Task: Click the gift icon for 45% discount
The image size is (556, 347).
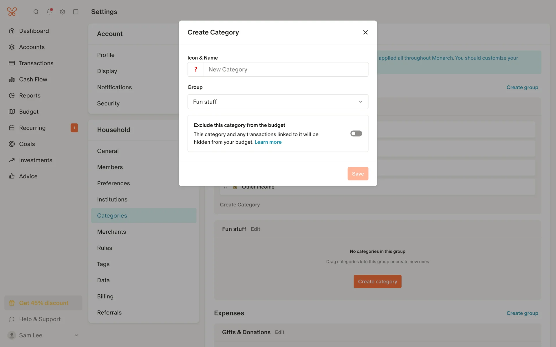Action: point(12,303)
